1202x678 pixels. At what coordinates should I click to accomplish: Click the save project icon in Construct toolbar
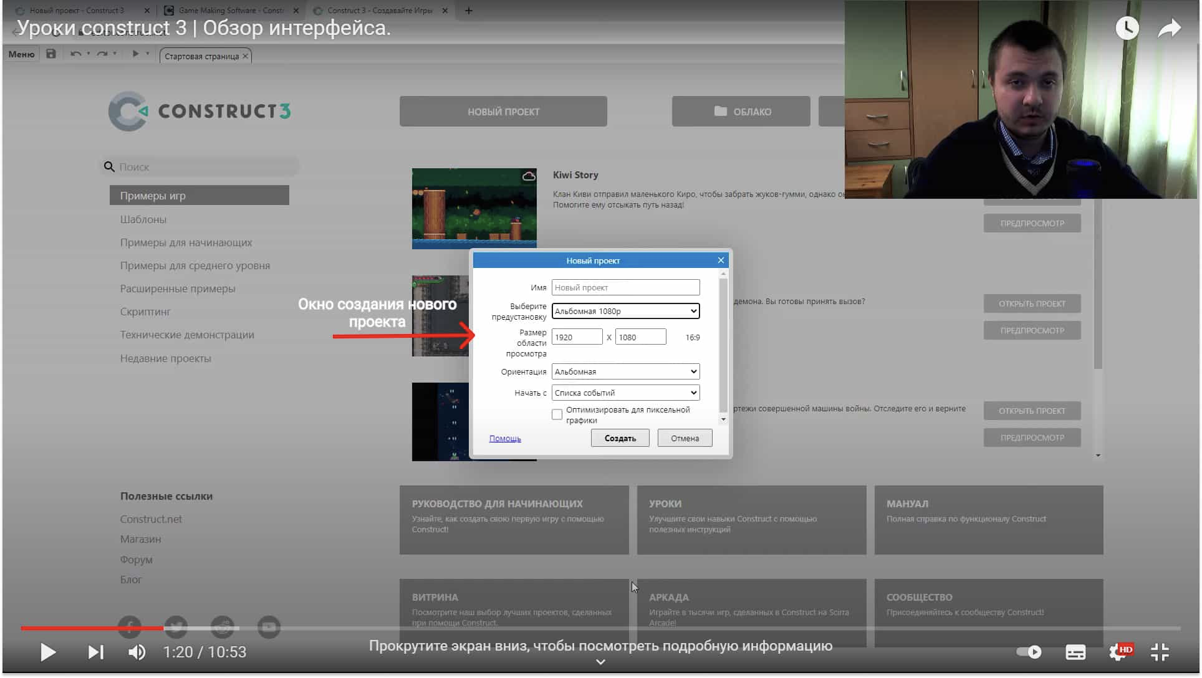[x=51, y=54]
